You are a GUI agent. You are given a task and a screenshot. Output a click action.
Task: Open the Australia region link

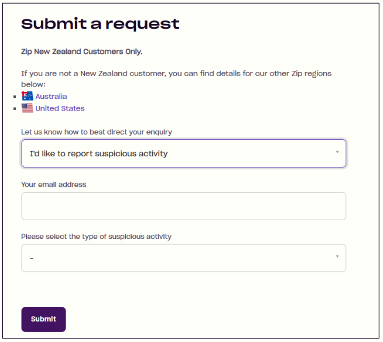(x=51, y=96)
